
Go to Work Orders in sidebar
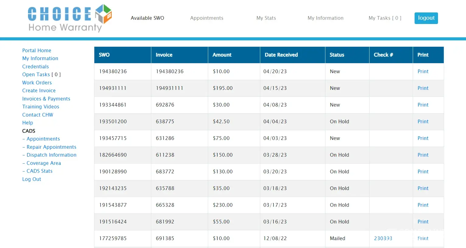coord(37,83)
